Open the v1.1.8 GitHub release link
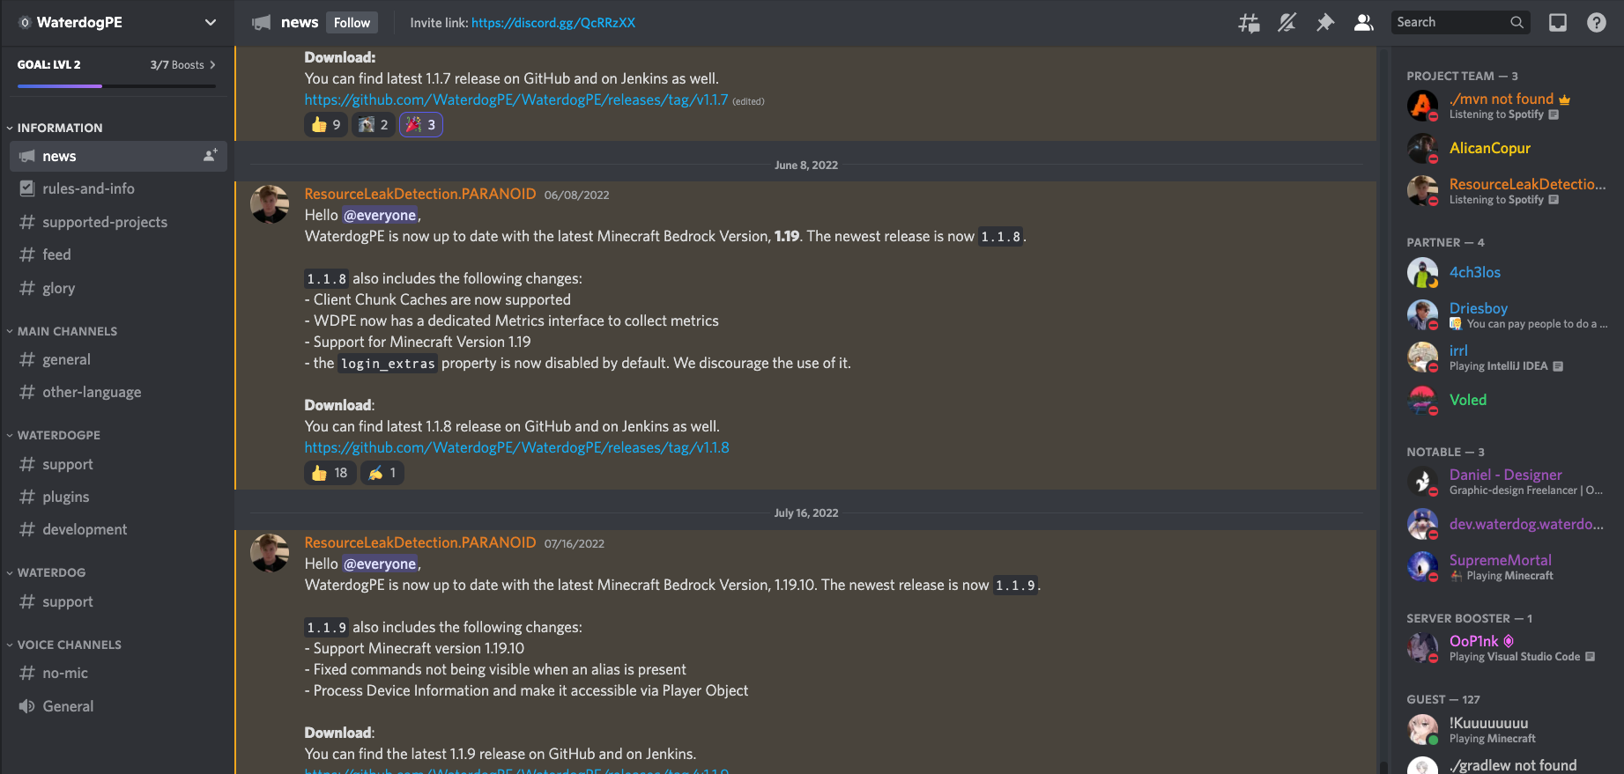Image resolution: width=1624 pixels, height=774 pixels. 516,447
